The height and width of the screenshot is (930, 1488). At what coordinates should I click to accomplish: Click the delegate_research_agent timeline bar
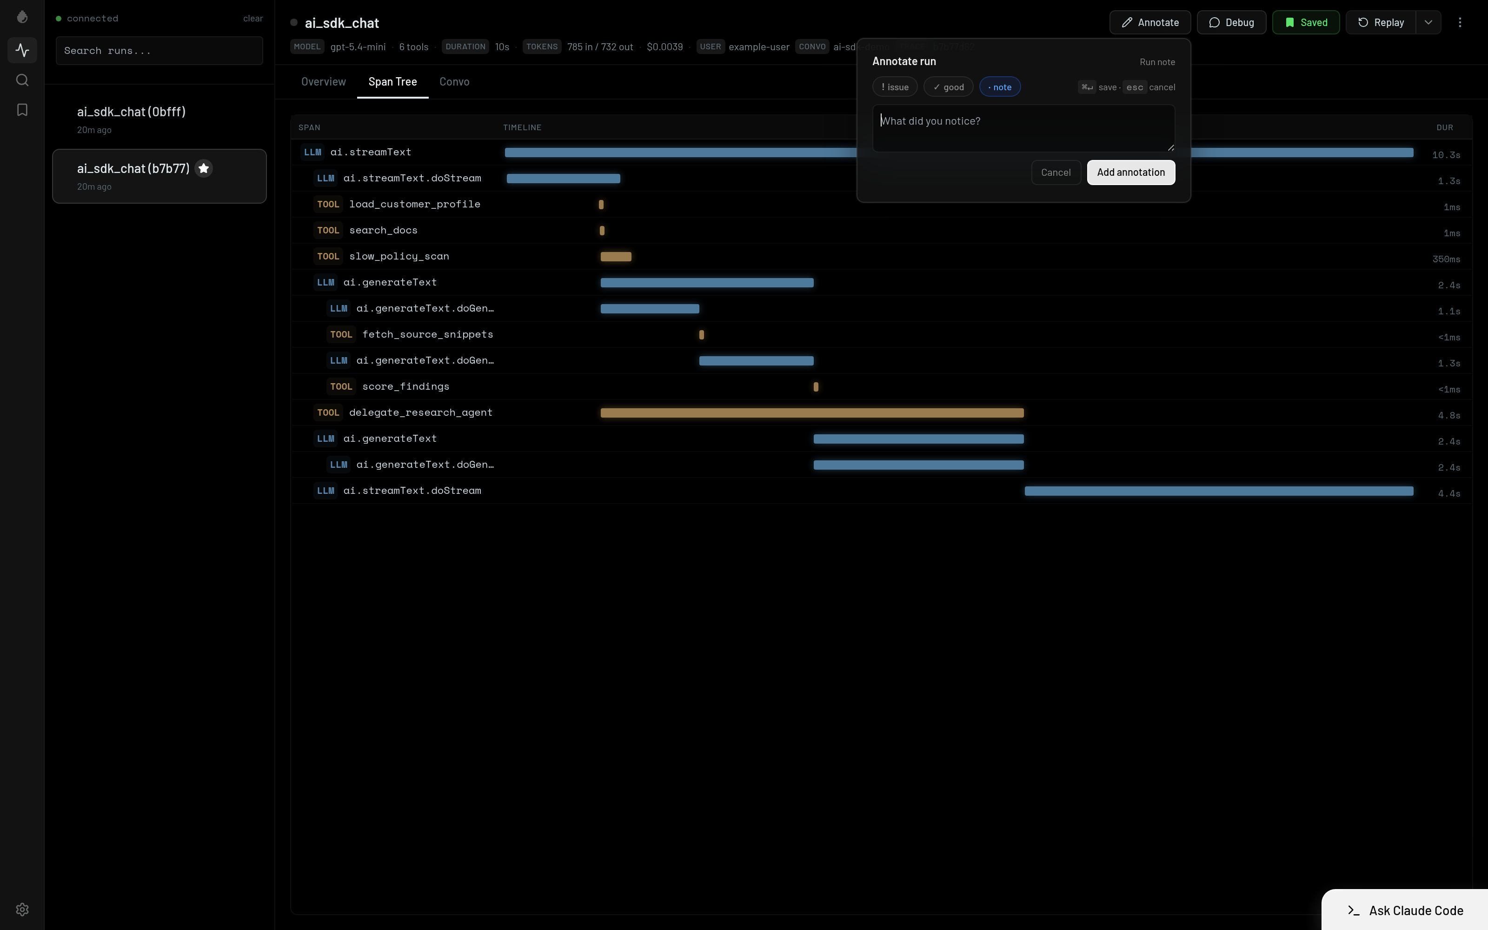(x=811, y=413)
